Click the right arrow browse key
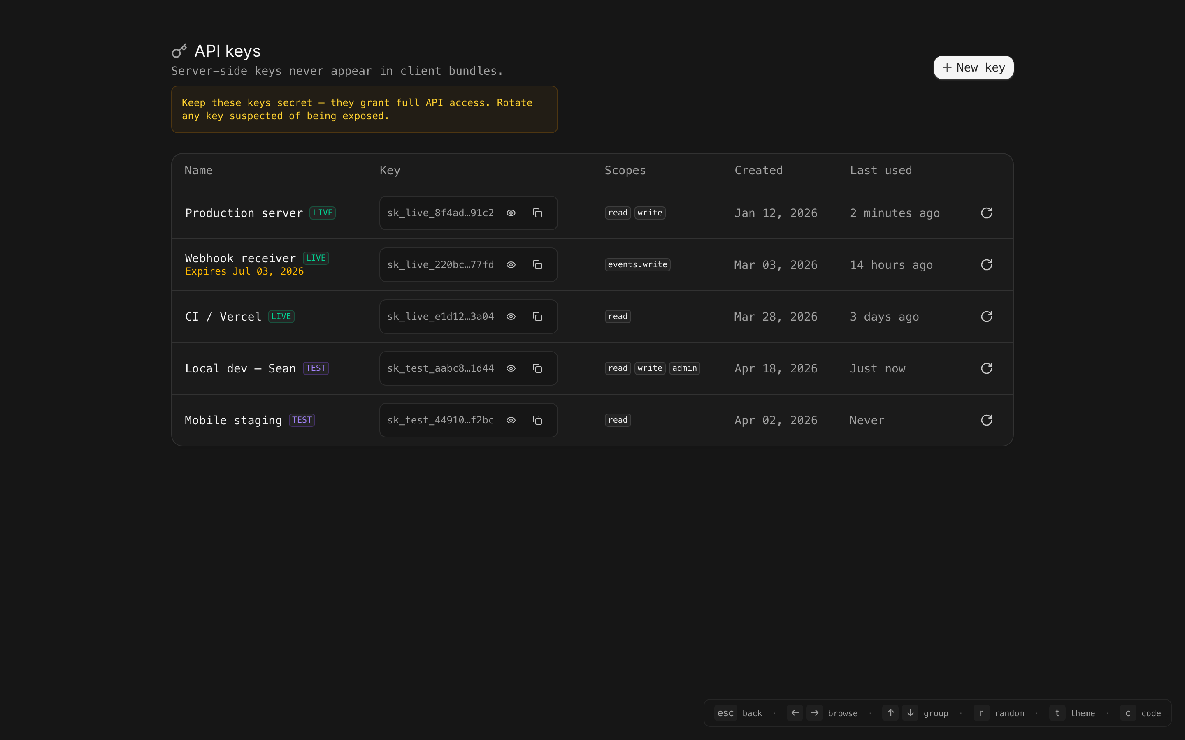Viewport: 1185px width, 740px height. coord(815,713)
